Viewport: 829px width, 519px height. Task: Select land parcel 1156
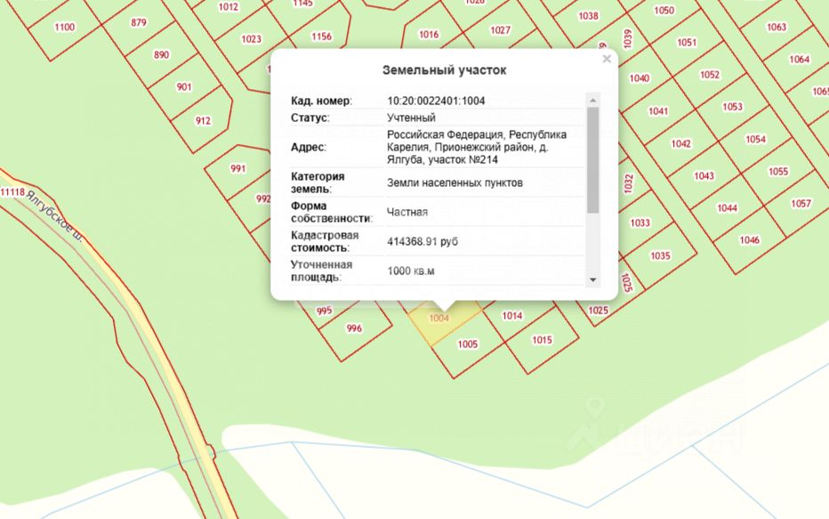[321, 36]
